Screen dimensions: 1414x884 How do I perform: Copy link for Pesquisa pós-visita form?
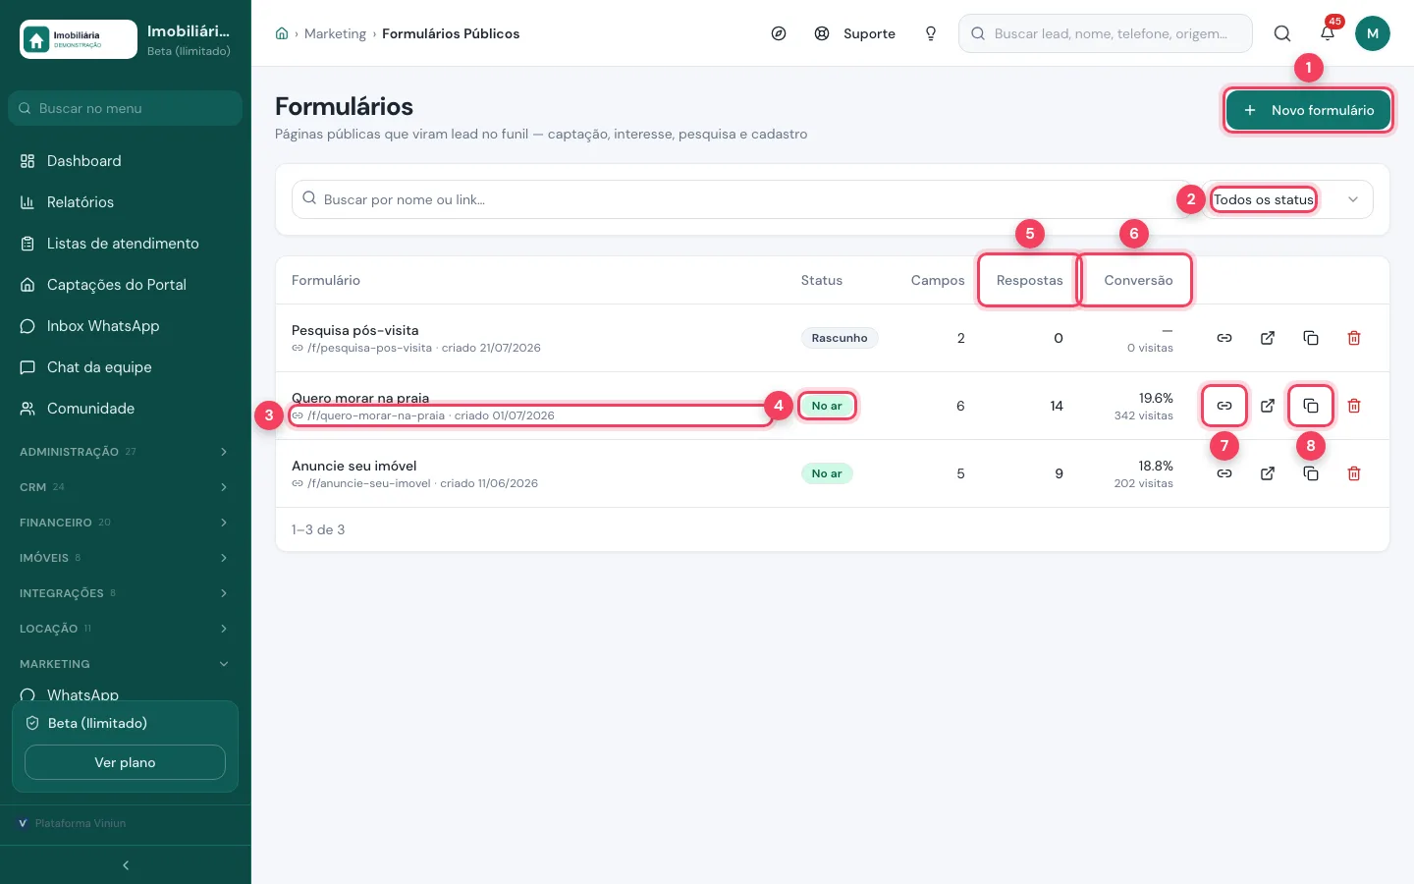pos(1224,338)
